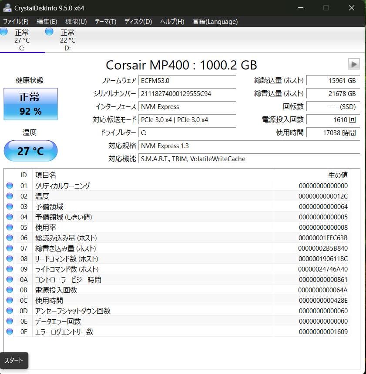Open the ファイル(F) menu

tap(16, 22)
